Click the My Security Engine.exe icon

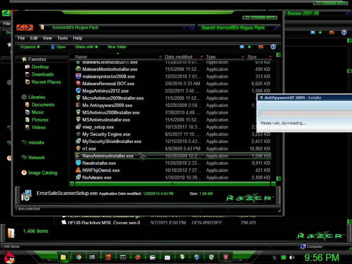click(78, 134)
